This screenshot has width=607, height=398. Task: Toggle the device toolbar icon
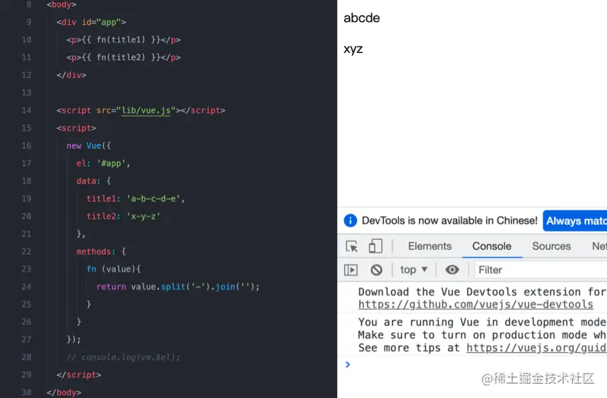[375, 246]
